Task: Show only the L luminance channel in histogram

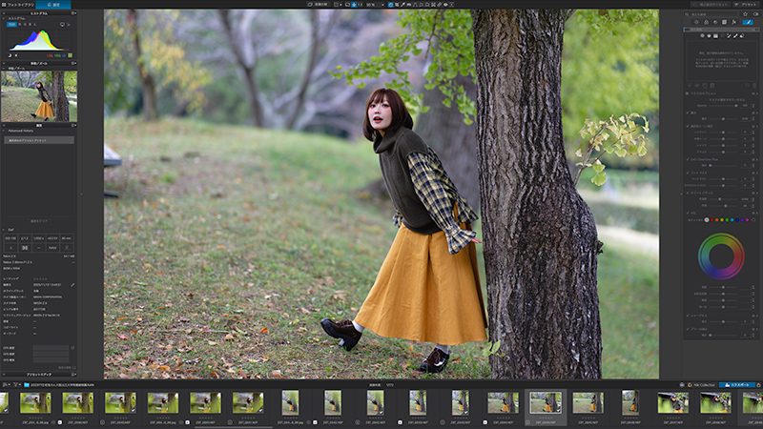Action: pos(35,25)
